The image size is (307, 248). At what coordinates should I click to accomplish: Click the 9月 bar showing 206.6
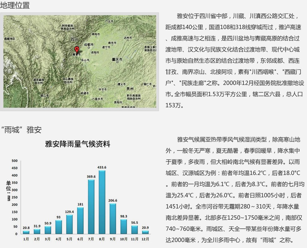point(113,219)
